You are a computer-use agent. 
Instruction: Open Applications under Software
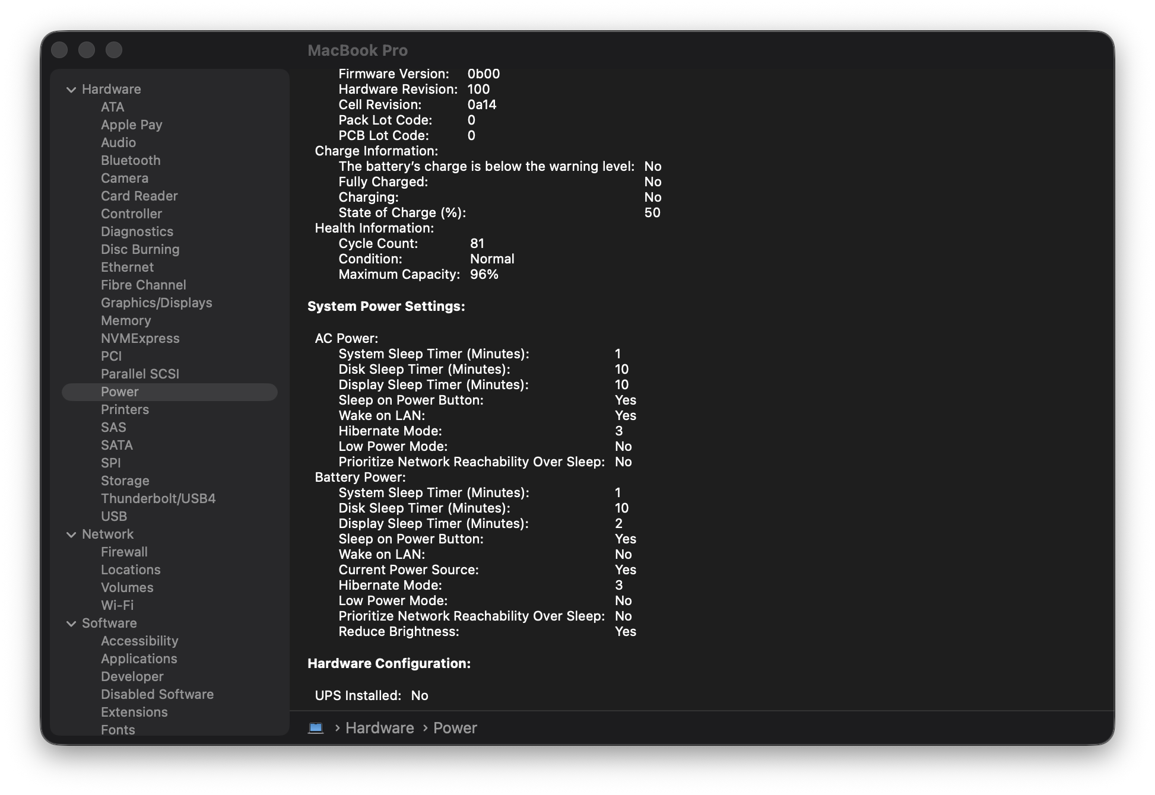139,659
